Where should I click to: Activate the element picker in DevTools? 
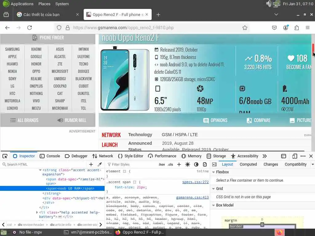click(x=5, y=156)
